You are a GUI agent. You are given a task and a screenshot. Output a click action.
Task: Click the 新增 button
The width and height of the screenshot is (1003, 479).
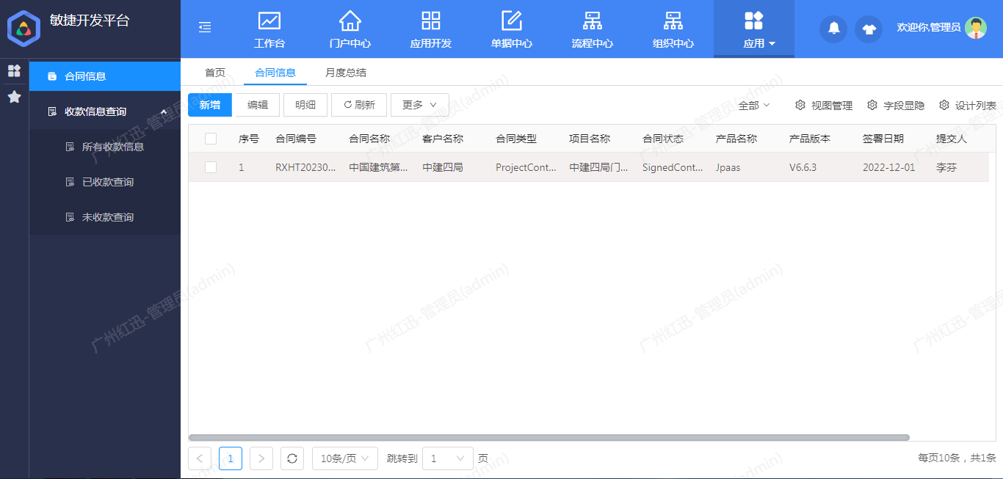click(210, 105)
